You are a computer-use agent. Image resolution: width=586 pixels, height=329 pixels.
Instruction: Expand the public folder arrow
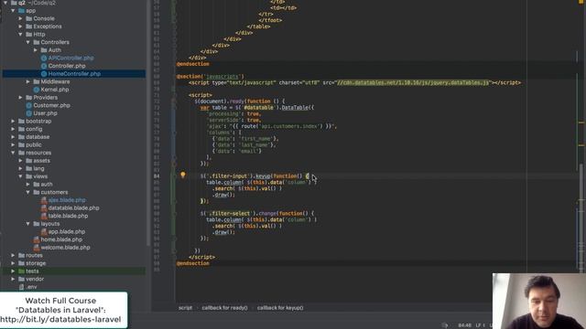13,144
